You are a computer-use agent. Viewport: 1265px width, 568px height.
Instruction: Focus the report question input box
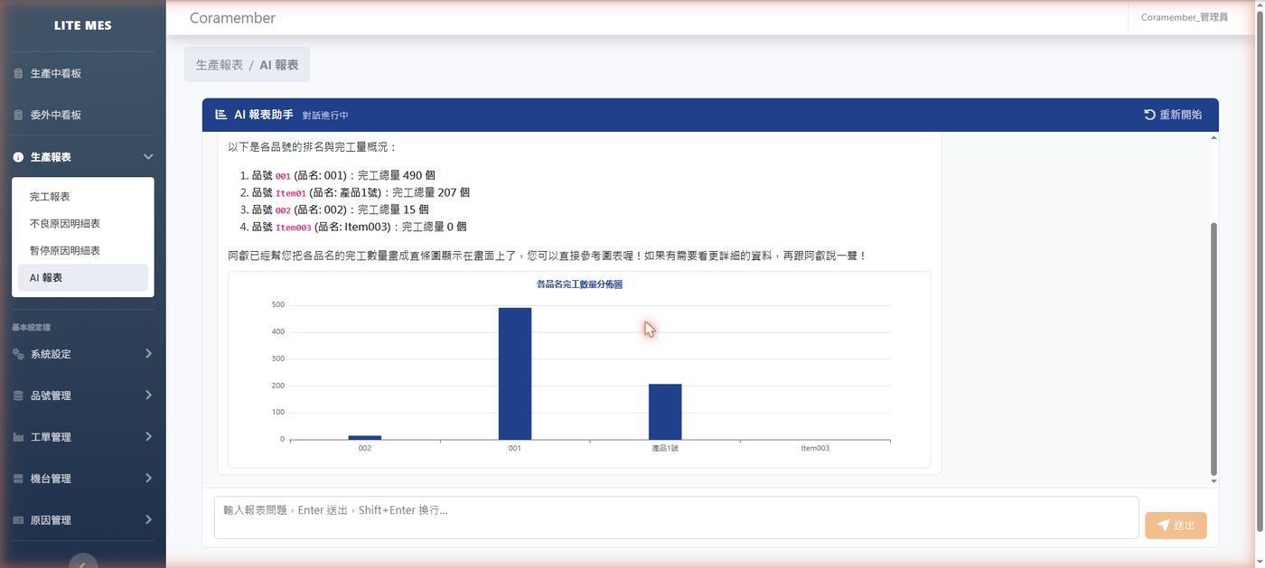(x=676, y=517)
